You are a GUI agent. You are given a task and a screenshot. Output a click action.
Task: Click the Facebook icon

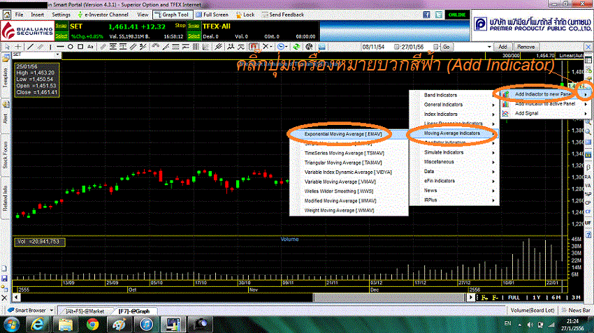coord(426,15)
